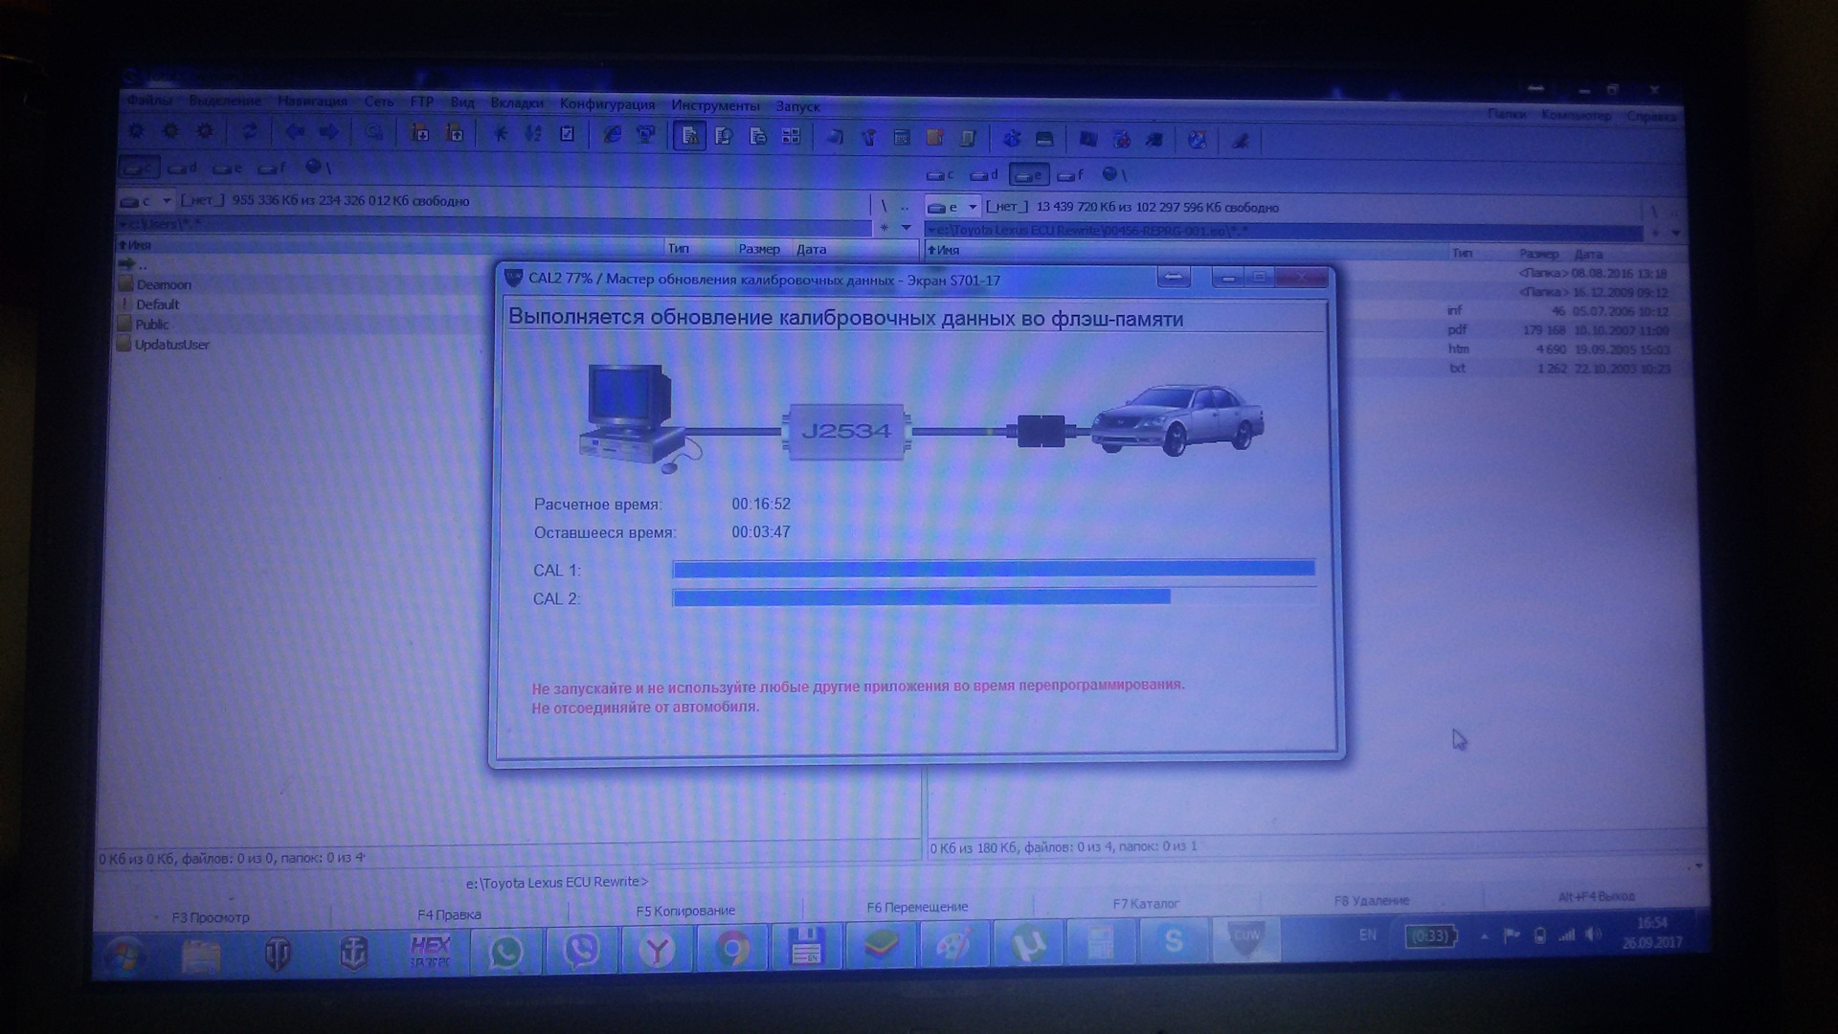Select drive d in left drive bar
The width and height of the screenshot is (1838, 1034).
(182, 168)
